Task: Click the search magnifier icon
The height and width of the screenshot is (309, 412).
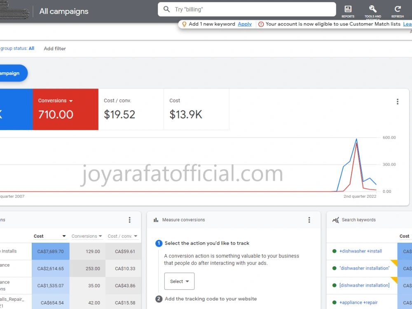Action: 166,9
